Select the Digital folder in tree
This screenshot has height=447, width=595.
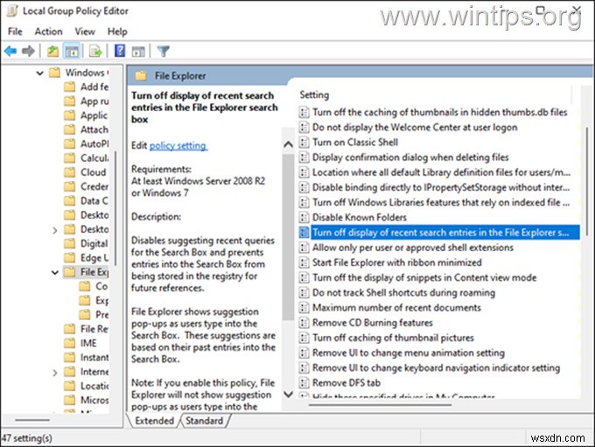94,243
